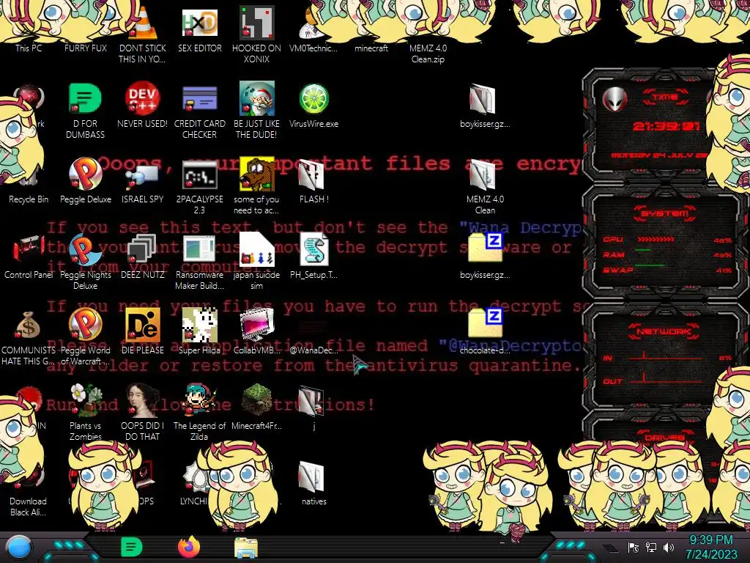This screenshot has width=750, height=563.
Task: Select MEMZ 4.0 Clean file icon
Action: [x=483, y=174]
